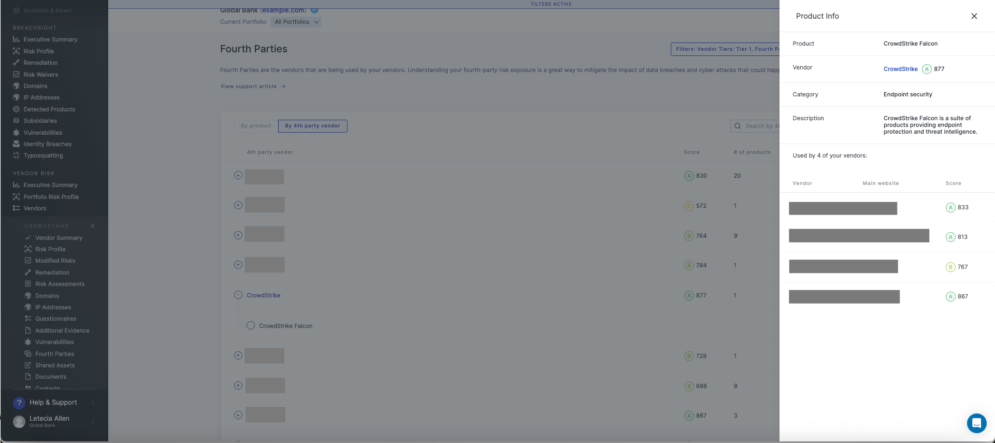Screen dimensions: 995x443
Task: Click the Breachsight Domains globe icon
Action: click(16, 86)
